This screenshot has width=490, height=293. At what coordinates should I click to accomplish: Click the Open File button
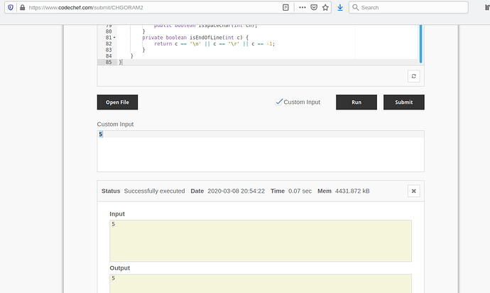(x=117, y=102)
